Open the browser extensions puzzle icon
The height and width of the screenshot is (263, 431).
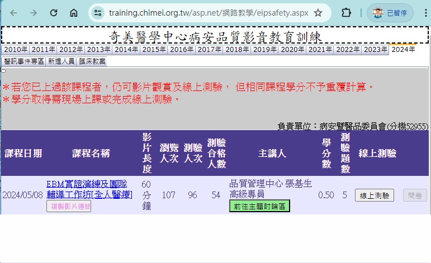click(346, 13)
